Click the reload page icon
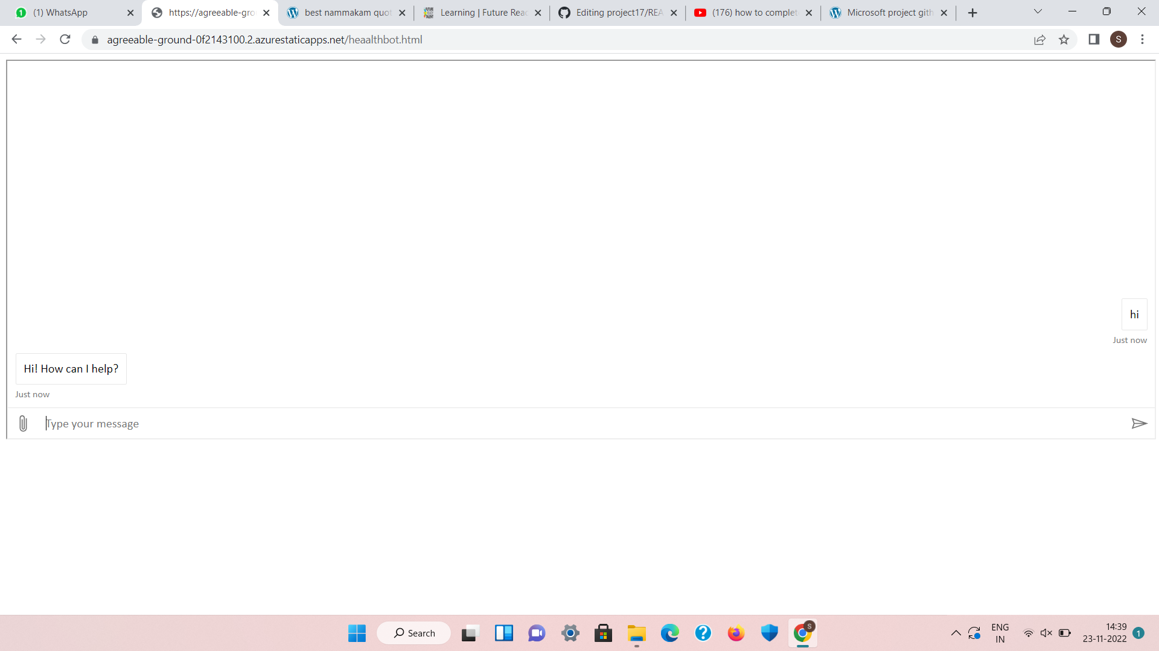The image size is (1159, 651). click(x=65, y=39)
